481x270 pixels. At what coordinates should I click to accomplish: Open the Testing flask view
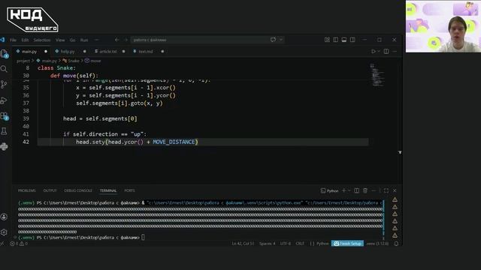4,131
